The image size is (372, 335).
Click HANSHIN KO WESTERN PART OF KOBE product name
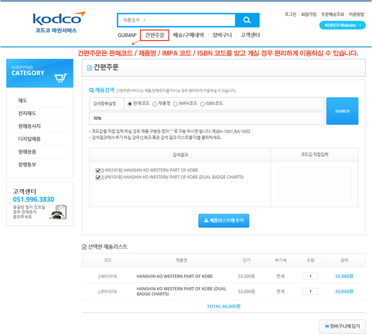coord(174,276)
